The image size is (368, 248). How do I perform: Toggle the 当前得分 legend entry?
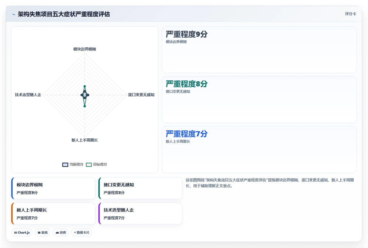pyautogui.click(x=73, y=164)
